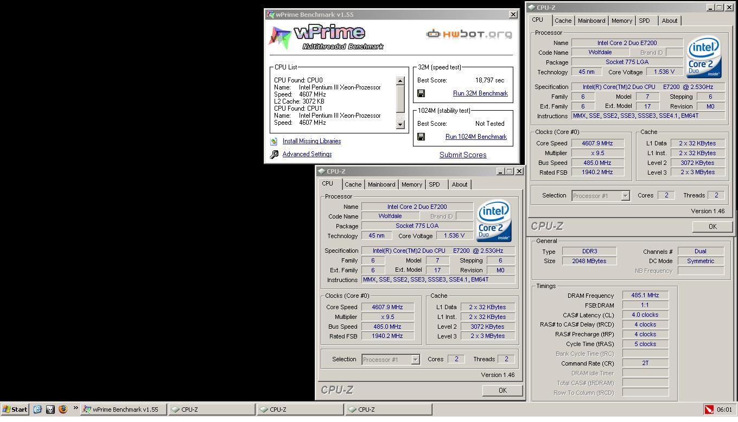
Task: Open the hwbot.org logo link
Action: click(469, 34)
